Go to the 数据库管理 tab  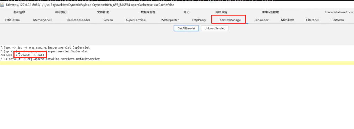pos(148,12)
